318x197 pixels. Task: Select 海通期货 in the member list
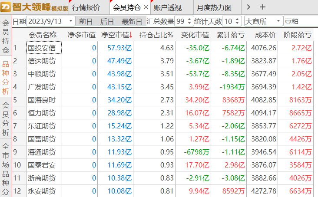44,152
